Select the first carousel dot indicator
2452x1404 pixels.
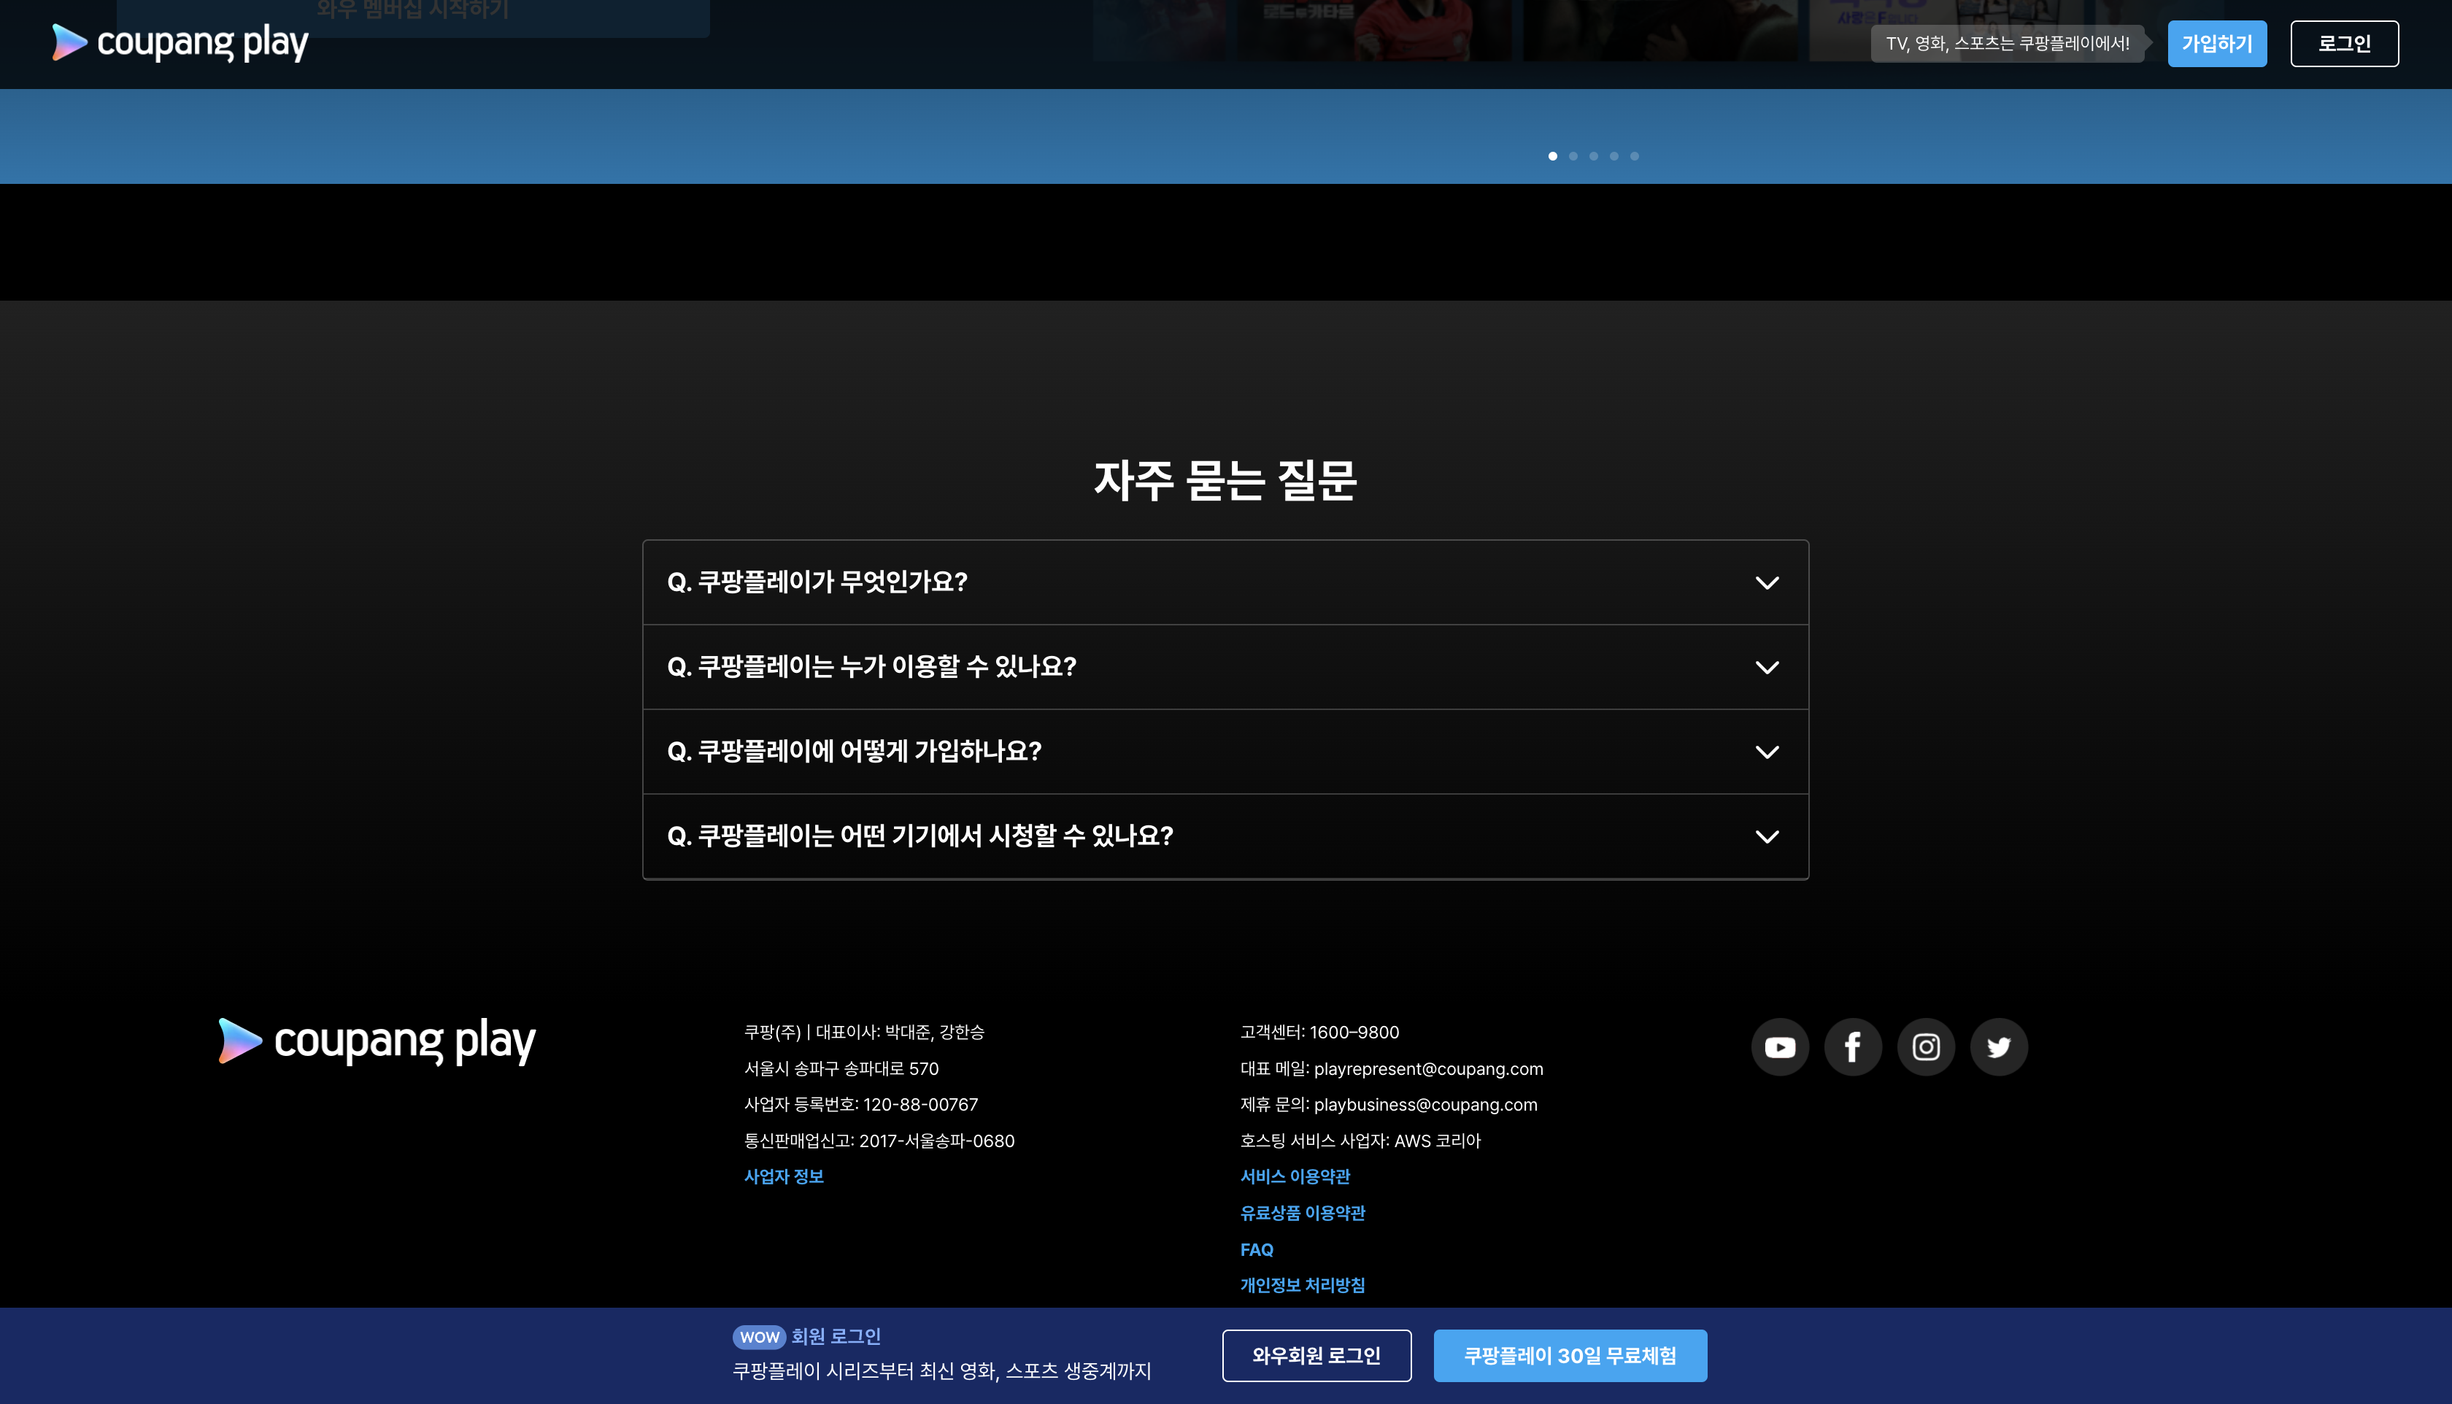(x=1552, y=156)
